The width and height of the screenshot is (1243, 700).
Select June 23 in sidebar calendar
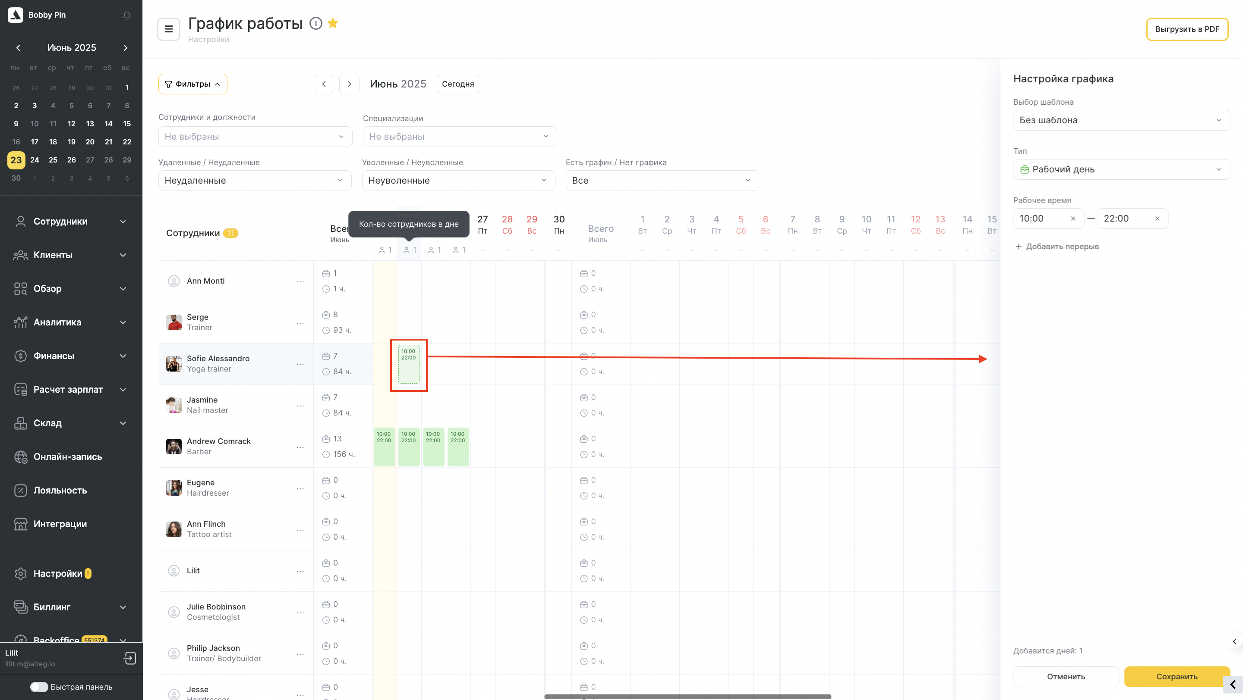[x=16, y=160]
